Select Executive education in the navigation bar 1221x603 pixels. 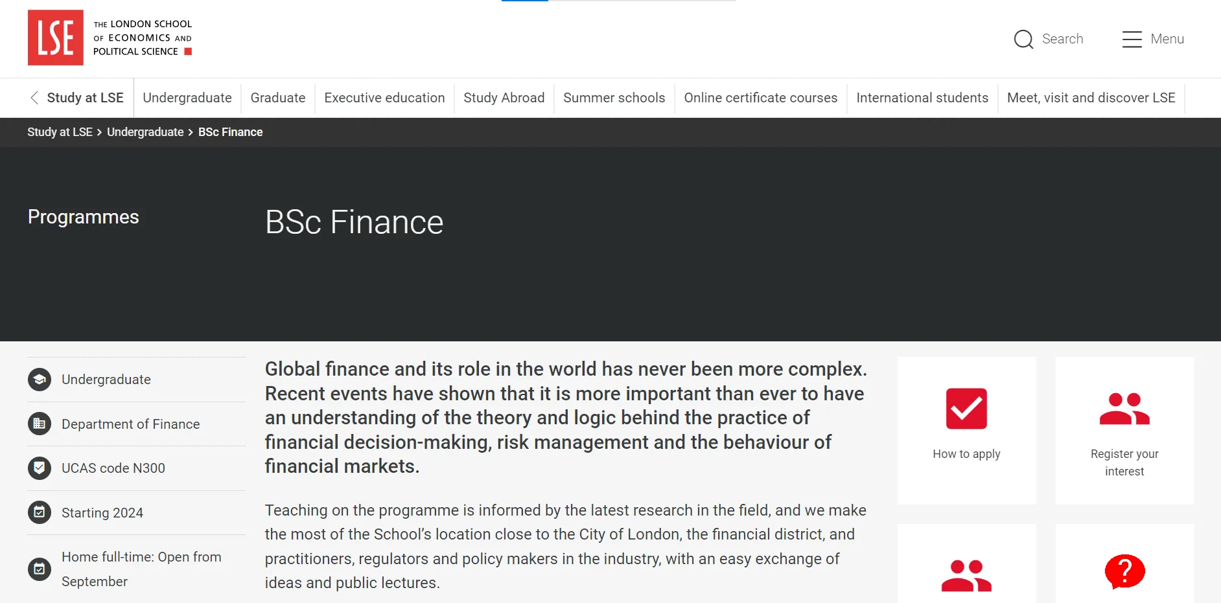[x=384, y=98]
